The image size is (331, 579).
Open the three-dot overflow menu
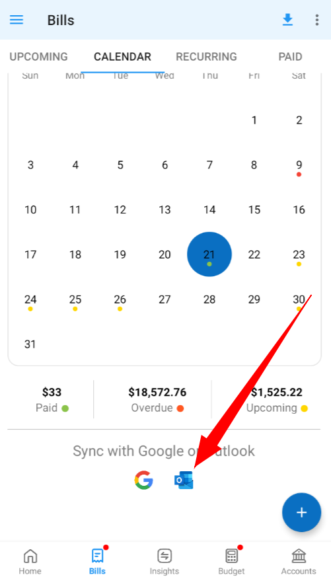[317, 20]
